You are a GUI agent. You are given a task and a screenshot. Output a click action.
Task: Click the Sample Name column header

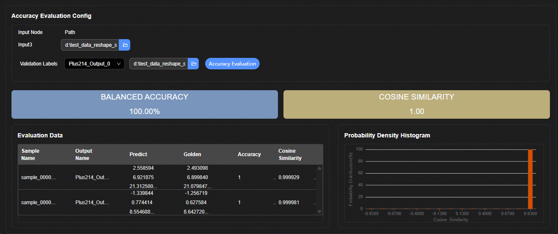30,154
